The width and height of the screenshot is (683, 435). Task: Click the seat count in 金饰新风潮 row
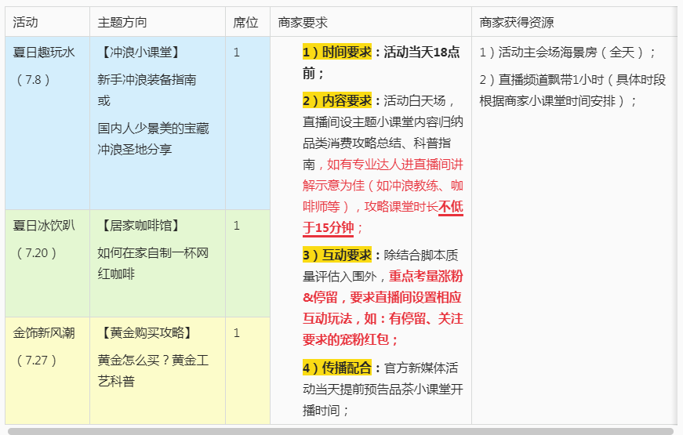click(237, 333)
